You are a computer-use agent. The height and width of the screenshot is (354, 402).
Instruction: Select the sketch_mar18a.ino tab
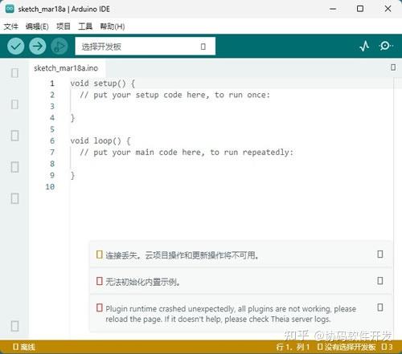[66, 68]
